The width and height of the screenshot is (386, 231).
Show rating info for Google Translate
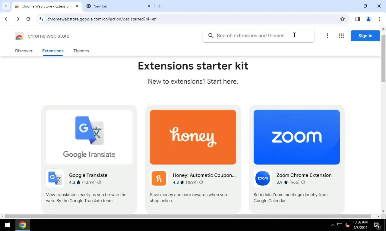tap(99, 182)
